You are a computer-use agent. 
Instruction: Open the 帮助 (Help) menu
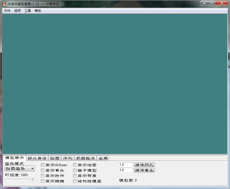(x=38, y=10)
